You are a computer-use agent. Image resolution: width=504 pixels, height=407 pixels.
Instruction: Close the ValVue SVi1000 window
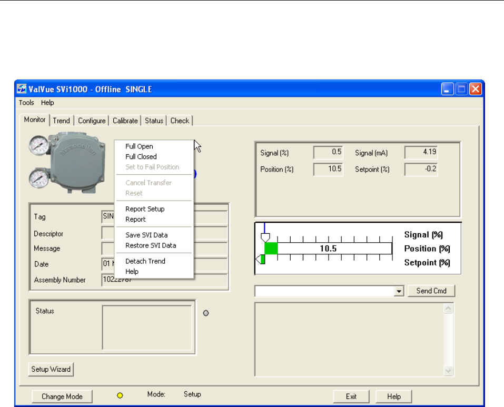coord(476,89)
